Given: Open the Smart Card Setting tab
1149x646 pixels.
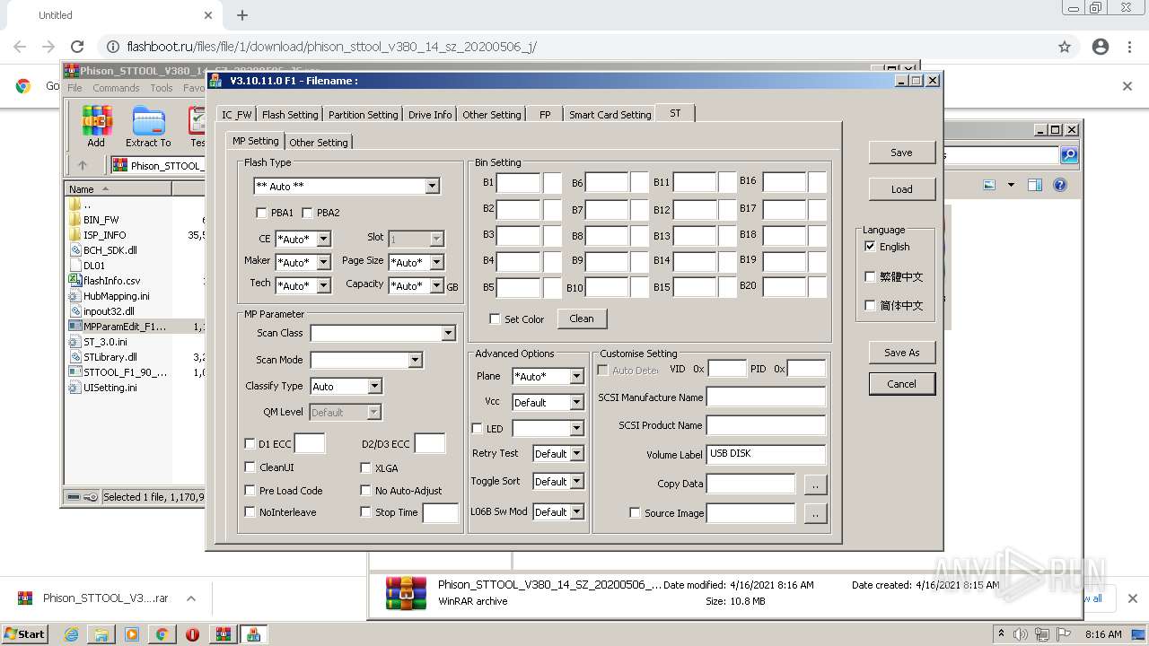Looking at the screenshot, I should (610, 115).
